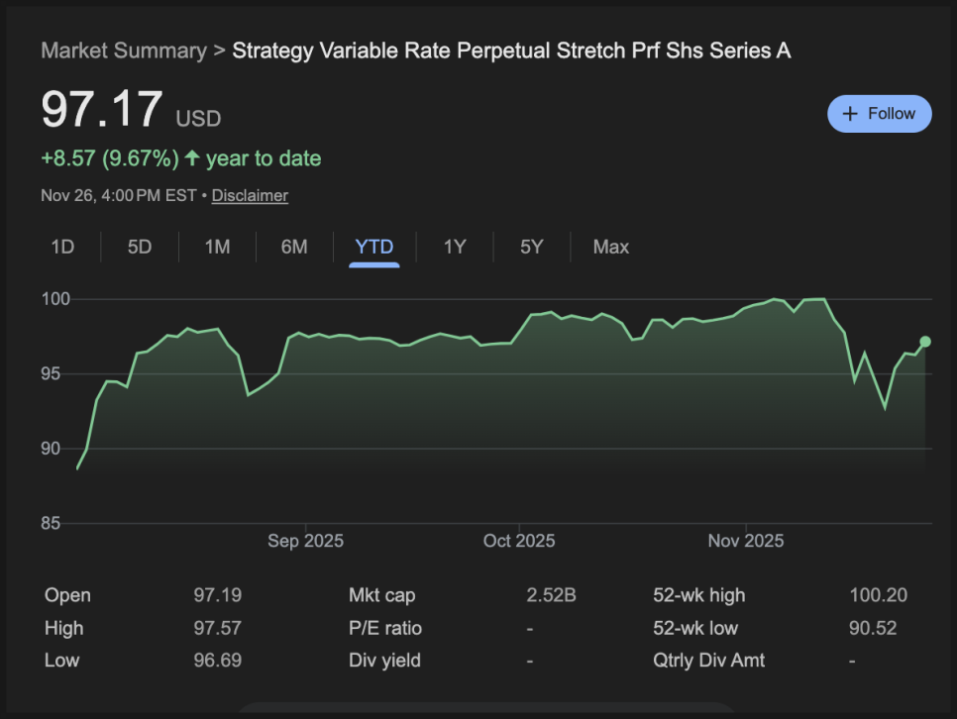This screenshot has height=719, width=957.
Task: Click the 52-wk high value 100.20
Action: pyautogui.click(x=878, y=595)
